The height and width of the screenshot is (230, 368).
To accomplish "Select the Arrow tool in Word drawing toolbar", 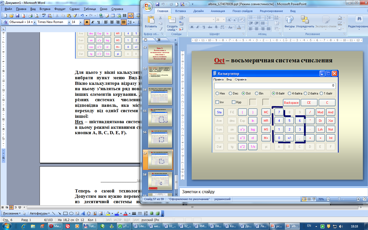I will coord(59,213).
